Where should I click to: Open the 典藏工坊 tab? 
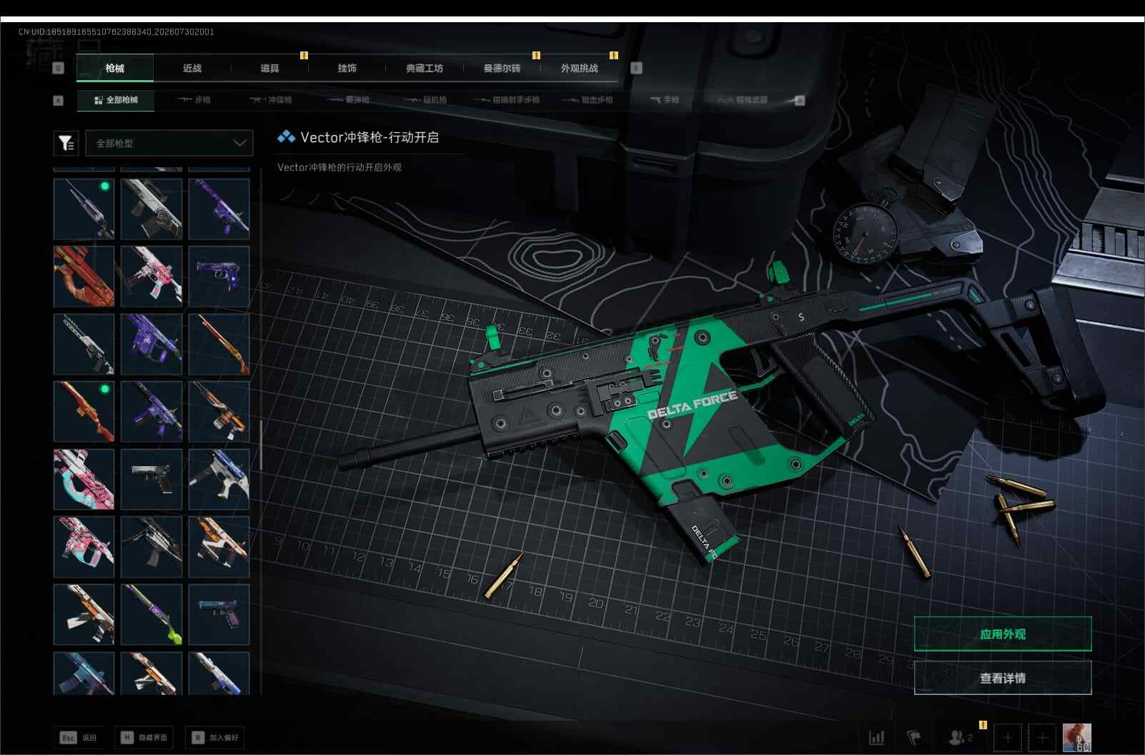[425, 68]
